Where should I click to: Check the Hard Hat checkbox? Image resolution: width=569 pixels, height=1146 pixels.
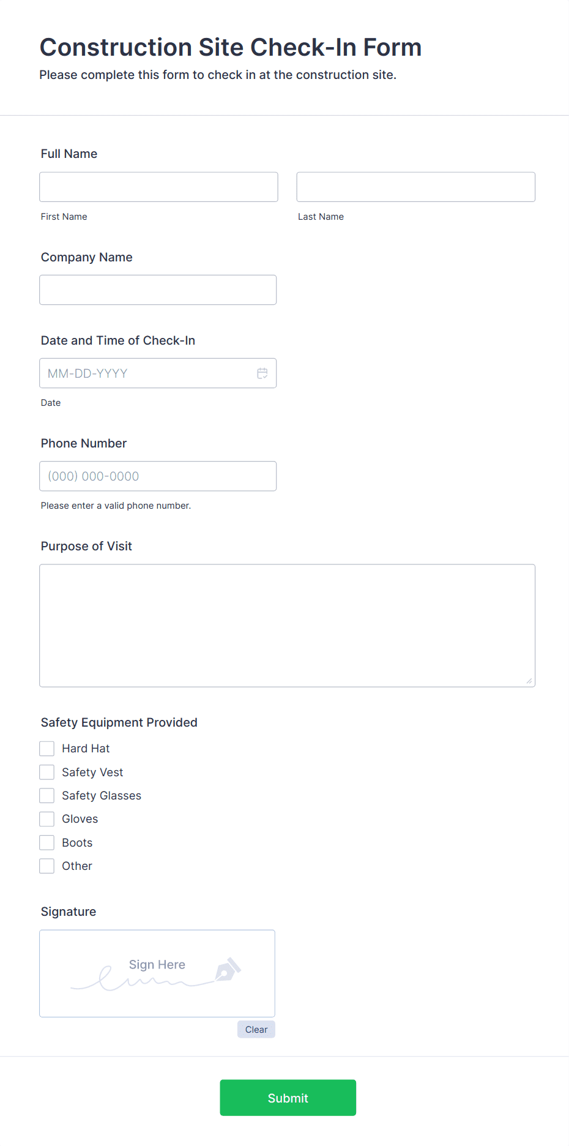point(47,749)
